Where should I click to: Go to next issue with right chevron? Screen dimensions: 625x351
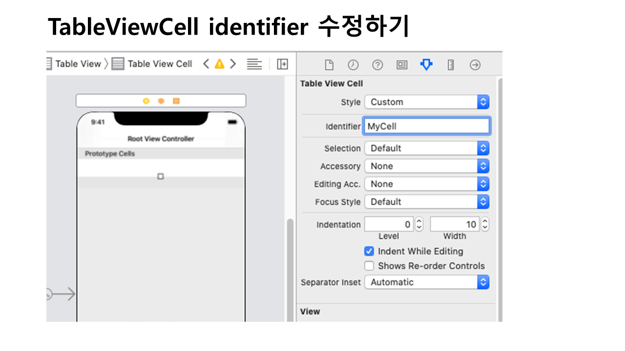233,64
